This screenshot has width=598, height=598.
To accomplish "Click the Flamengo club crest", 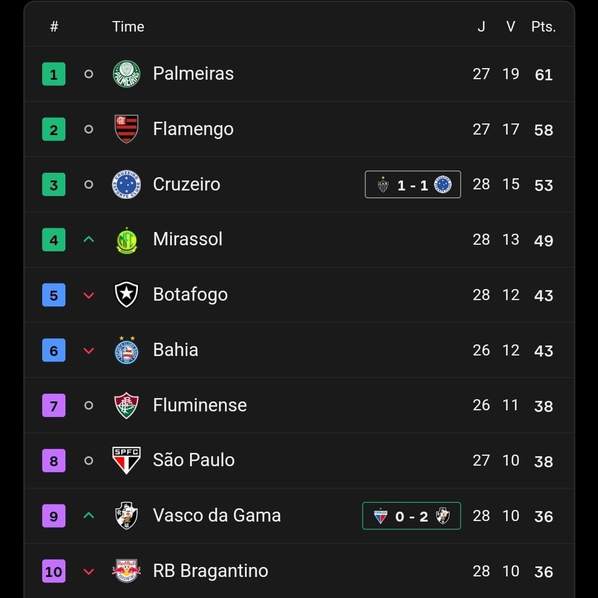I will (126, 129).
